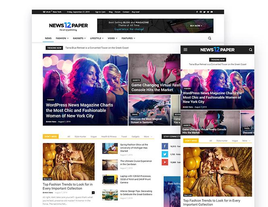Click the Ultimate Cruise Experience thumbnail
The image size is (268, 207).
point(110,165)
